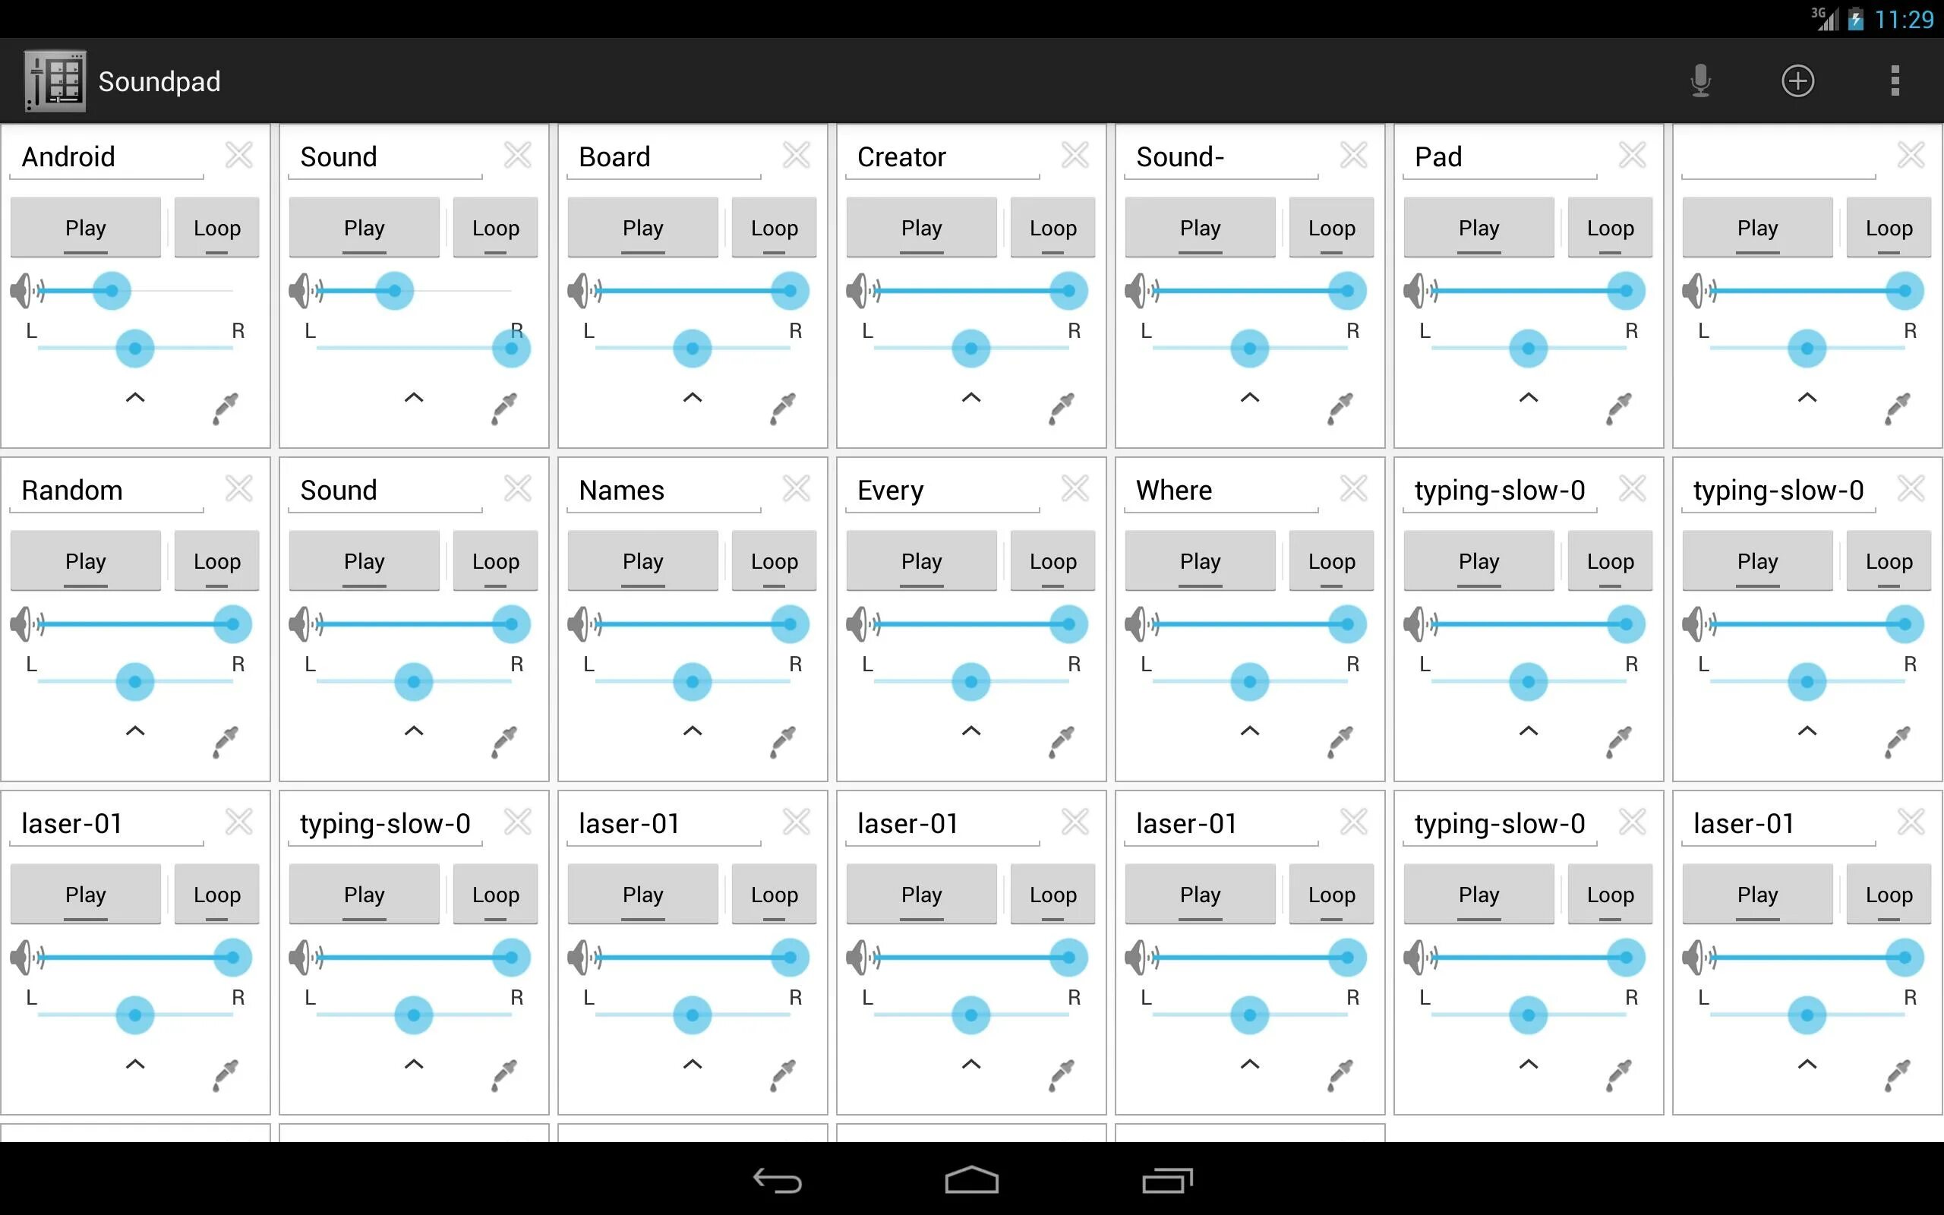This screenshot has width=1944, height=1215.
Task: Click Loop button on the Creator pad
Action: (1052, 227)
